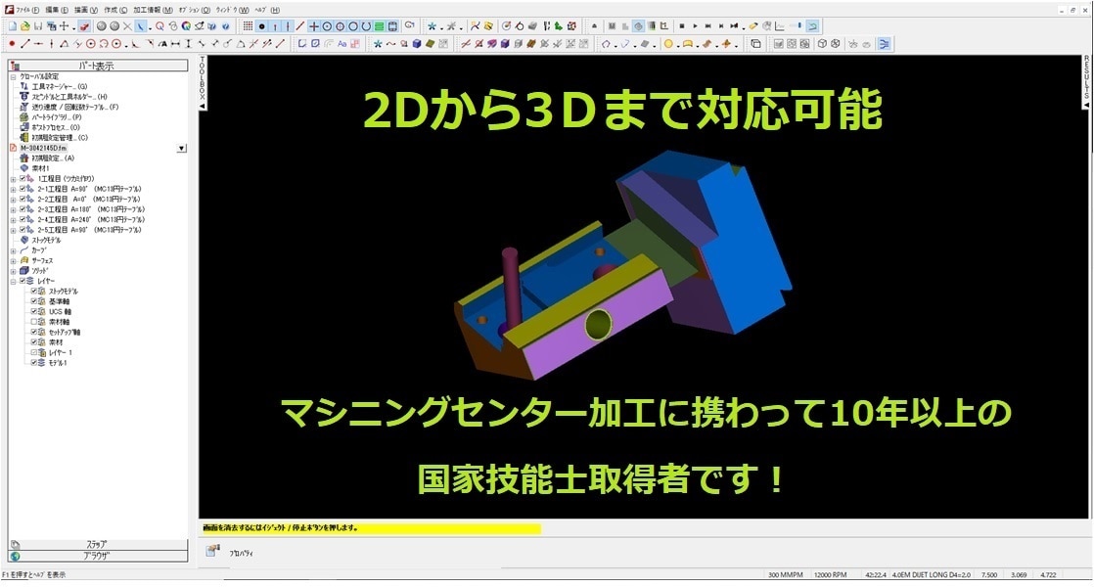
Task: Click the color wheel icon in toolbar
Action: [186, 25]
